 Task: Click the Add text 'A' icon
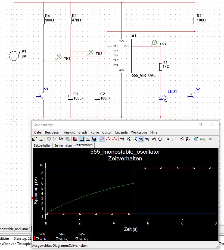(x=168, y=139)
